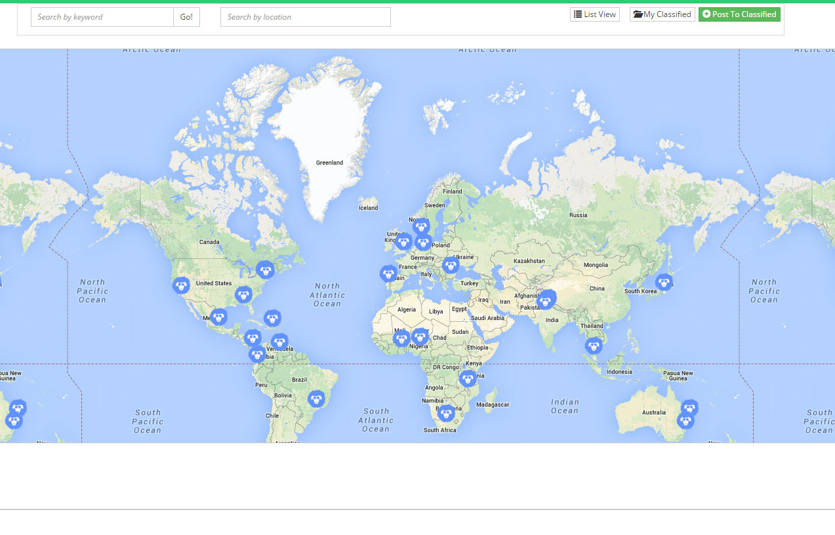Open the map marker near Thailand
The height and width of the screenshot is (535, 835).
[x=594, y=346]
